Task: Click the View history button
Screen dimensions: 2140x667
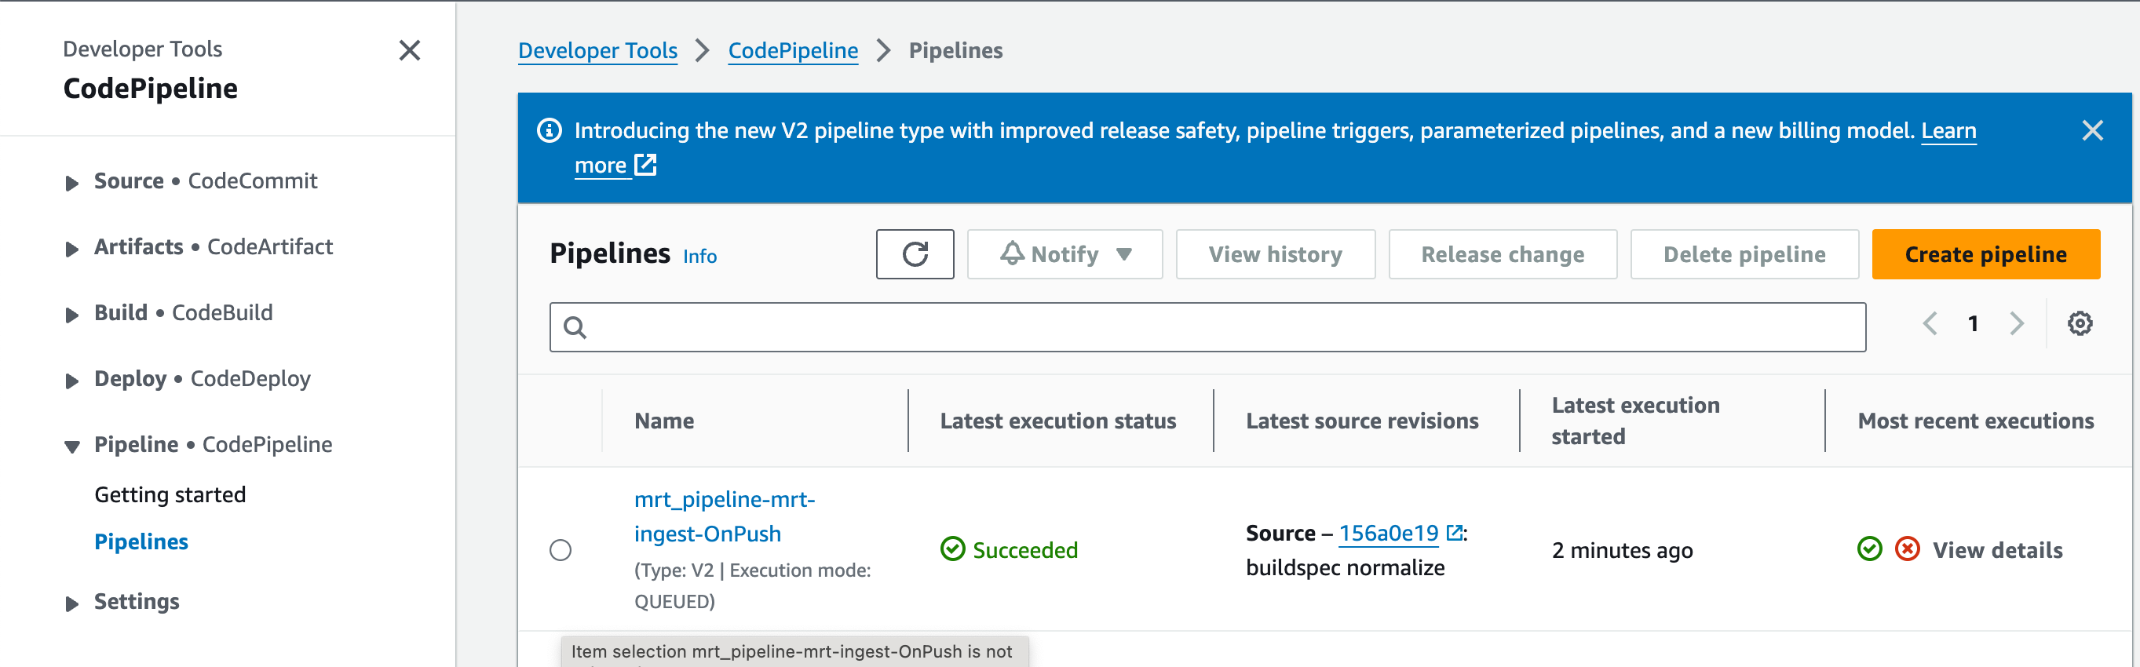Action: pos(1275,254)
